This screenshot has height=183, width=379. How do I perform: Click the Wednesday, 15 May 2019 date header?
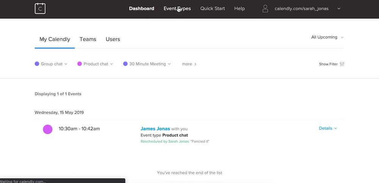[x=59, y=113]
